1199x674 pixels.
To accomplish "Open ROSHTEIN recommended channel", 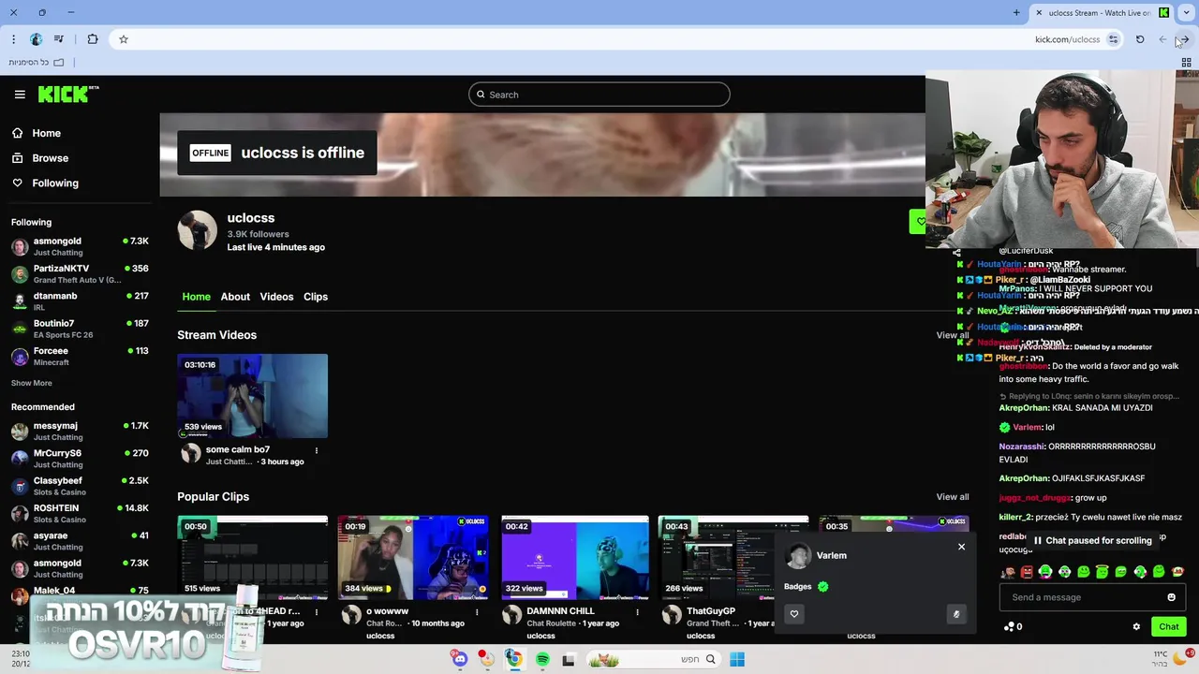I will tap(80, 513).
